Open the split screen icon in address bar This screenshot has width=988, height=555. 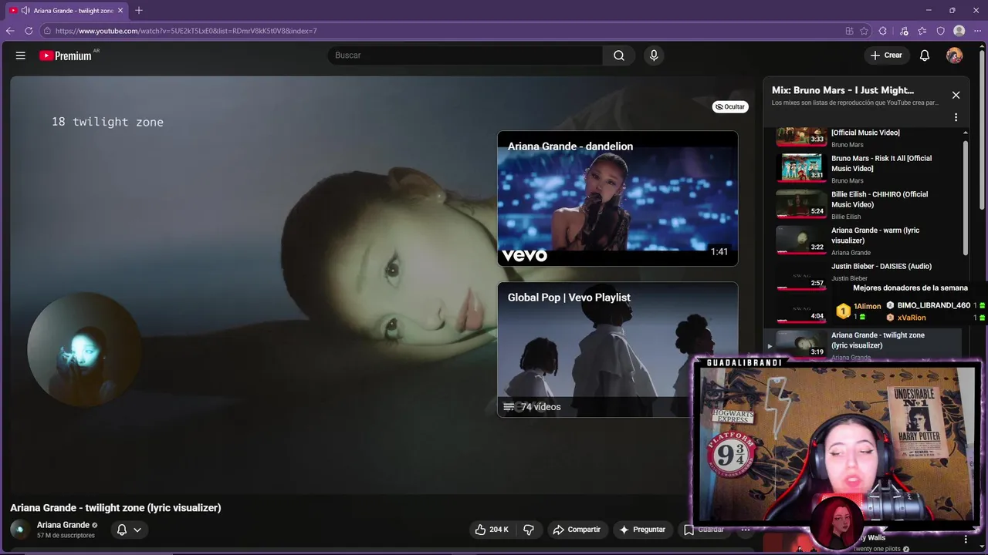click(x=849, y=31)
